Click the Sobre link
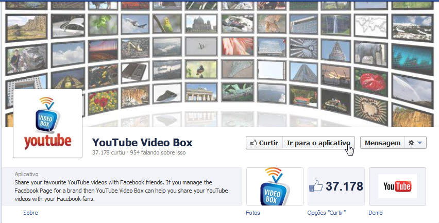Image resolution: width=439 pixels, height=223 pixels. pos(30,213)
